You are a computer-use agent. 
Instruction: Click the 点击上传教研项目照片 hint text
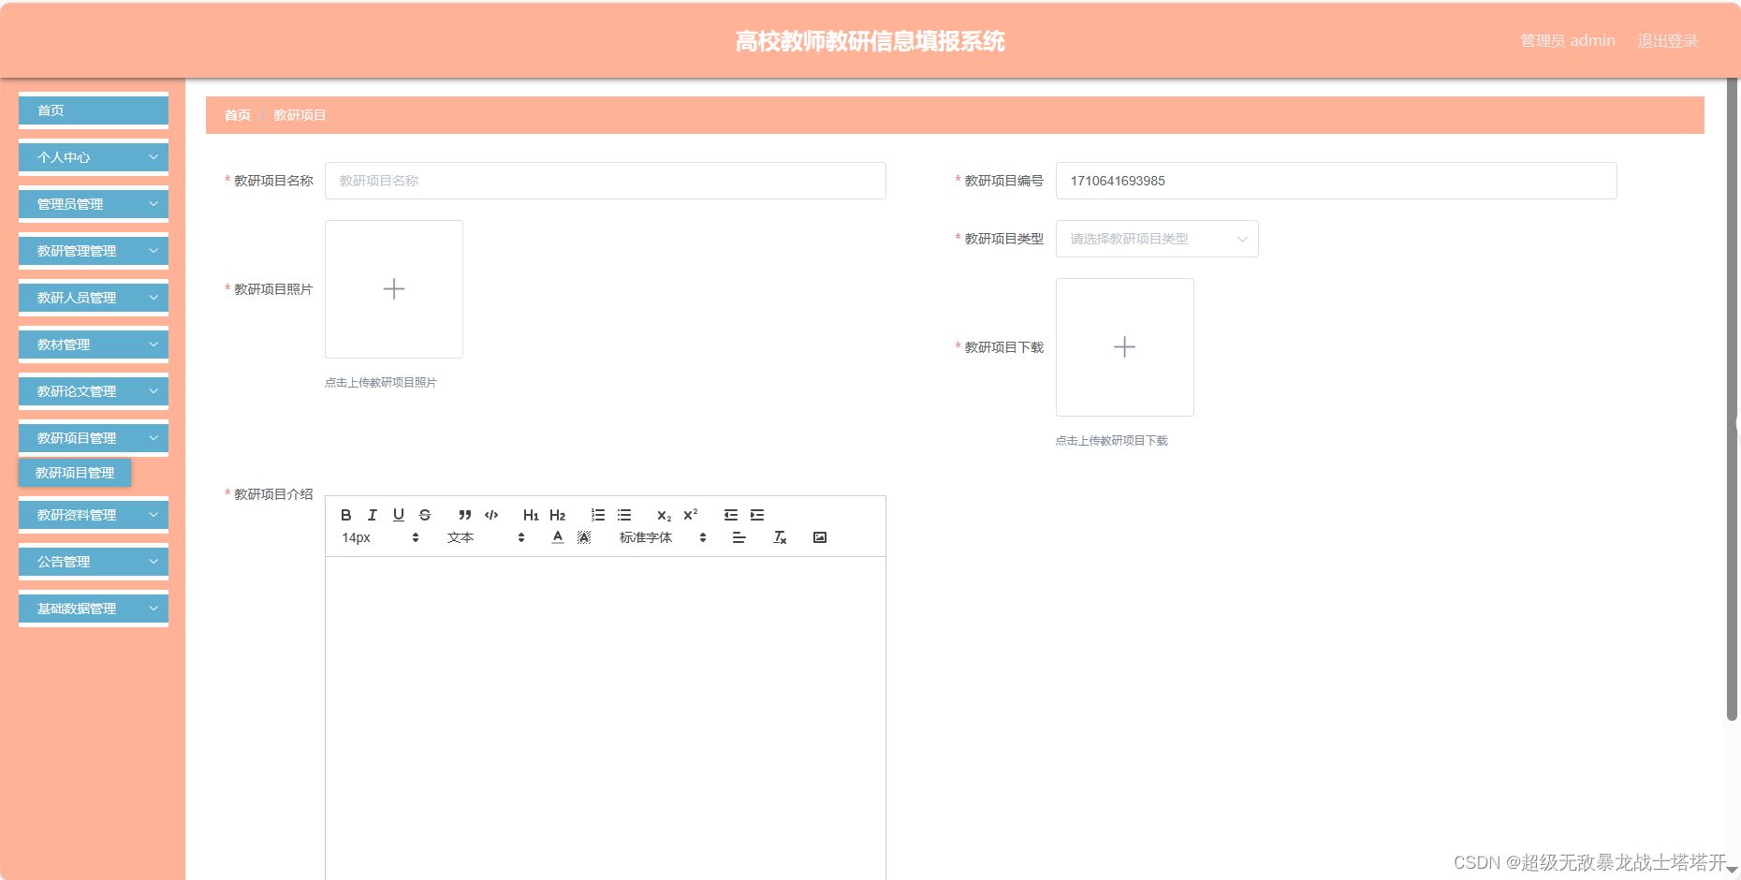381,383
